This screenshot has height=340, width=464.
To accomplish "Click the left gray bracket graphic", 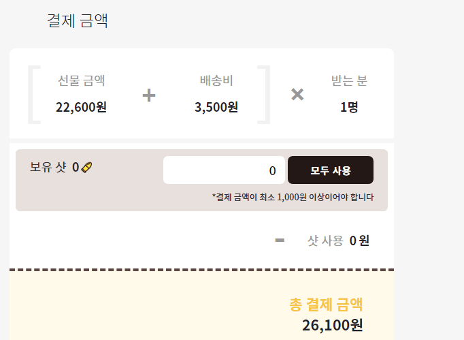I will point(34,95).
